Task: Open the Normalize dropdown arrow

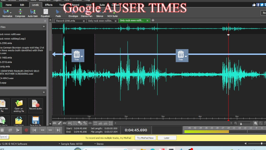Action: (11, 13)
